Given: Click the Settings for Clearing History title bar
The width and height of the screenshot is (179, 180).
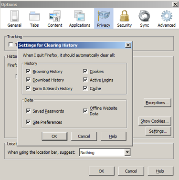Looking at the screenshot, I should tap(75, 45).
